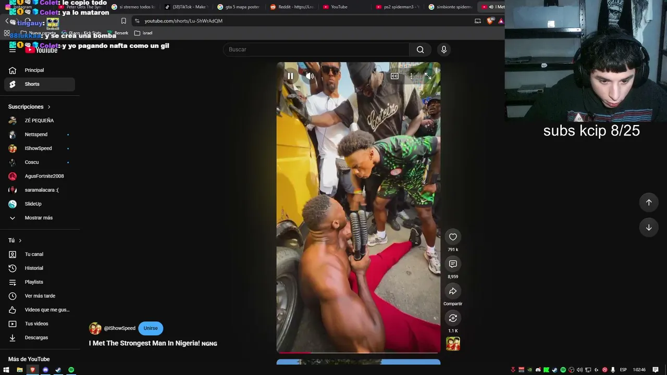Open site settings icon beside the URL
The image size is (667, 375).
pos(137,21)
